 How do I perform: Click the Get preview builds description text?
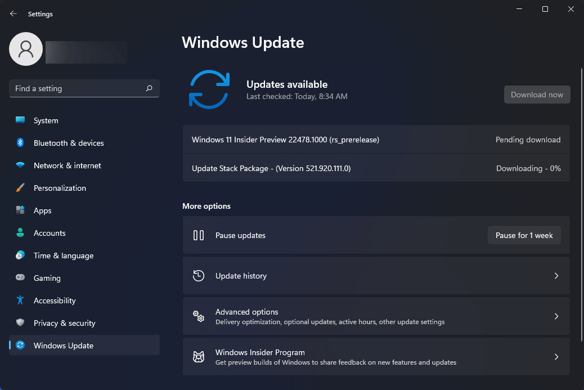pyautogui.click(x=335, y=362)
